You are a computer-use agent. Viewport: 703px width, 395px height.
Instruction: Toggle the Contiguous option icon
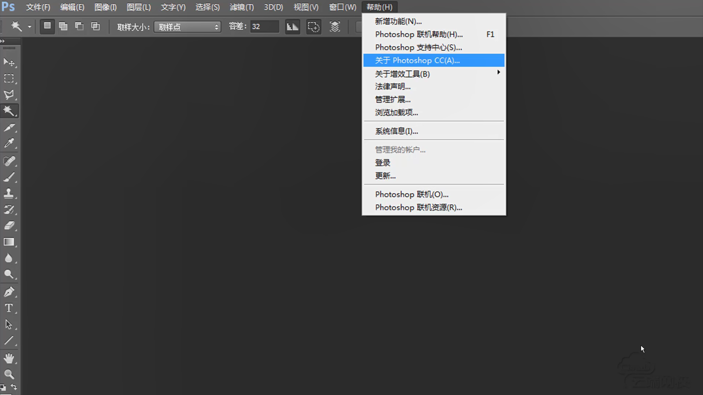click(x=314, y=27)
